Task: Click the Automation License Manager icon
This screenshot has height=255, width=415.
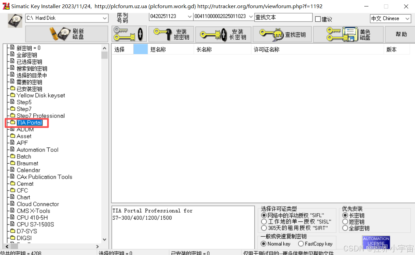Action: click(x=376, y=242)
